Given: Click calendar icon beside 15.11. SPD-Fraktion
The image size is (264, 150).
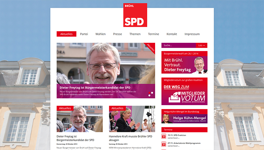Looking at the screenshot, I should tap(164, 136).
